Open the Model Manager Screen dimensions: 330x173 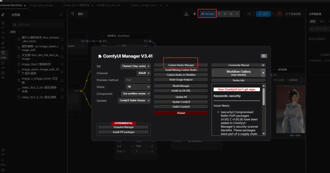click(x=181, y=86)
